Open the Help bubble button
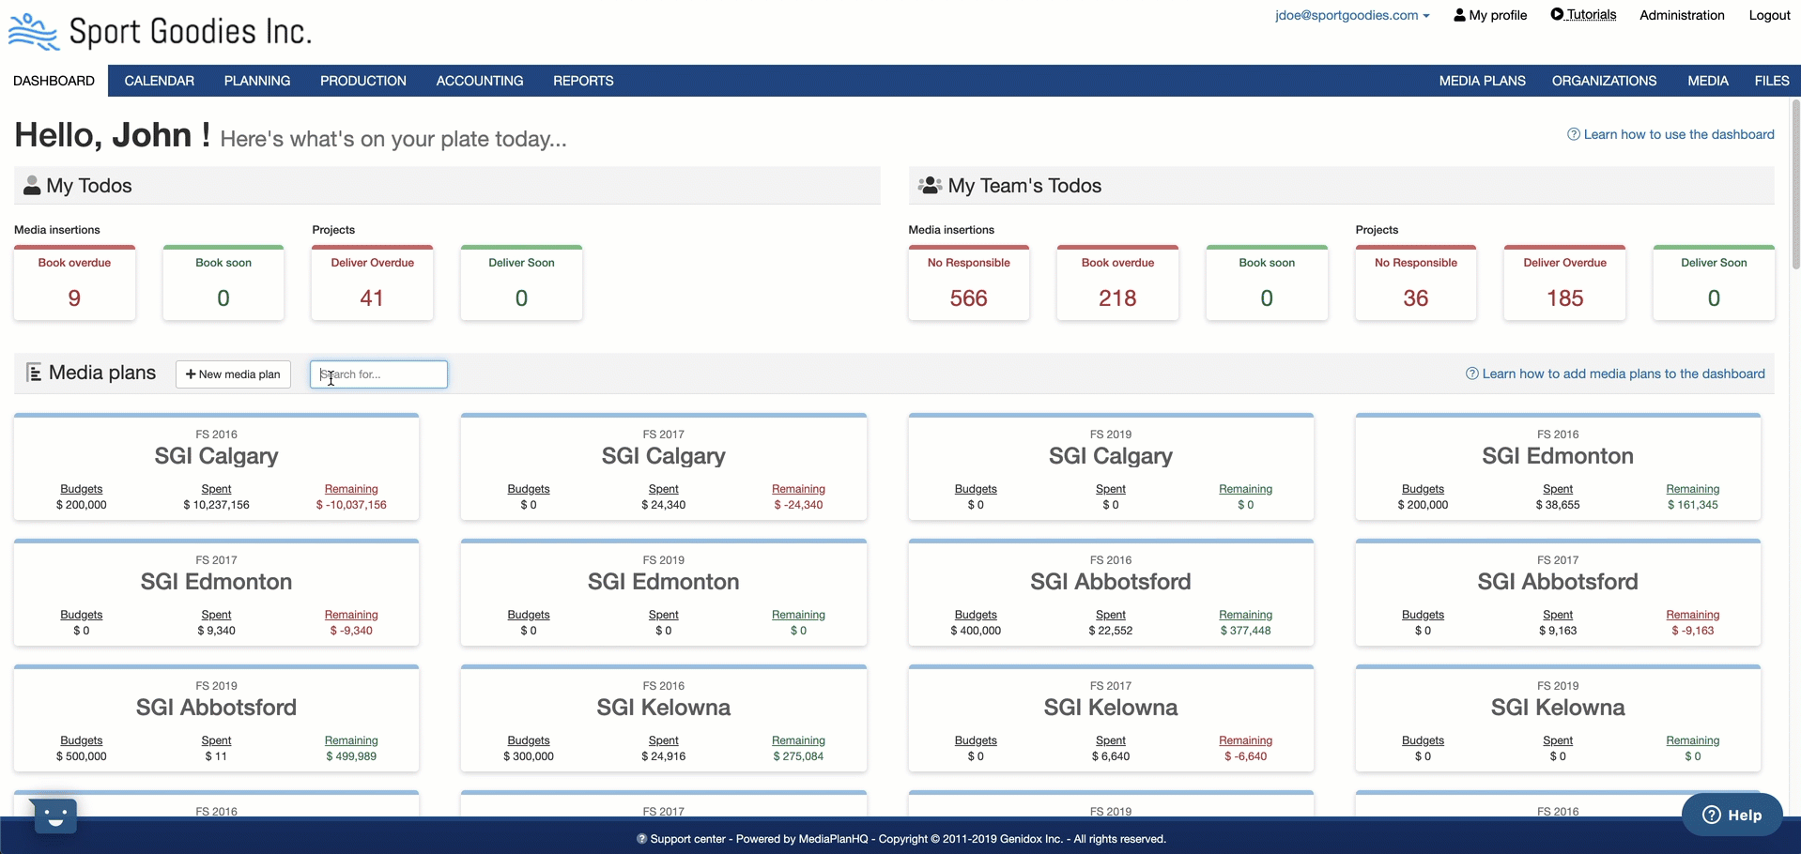1801x854 pixels. point(1732,815)
